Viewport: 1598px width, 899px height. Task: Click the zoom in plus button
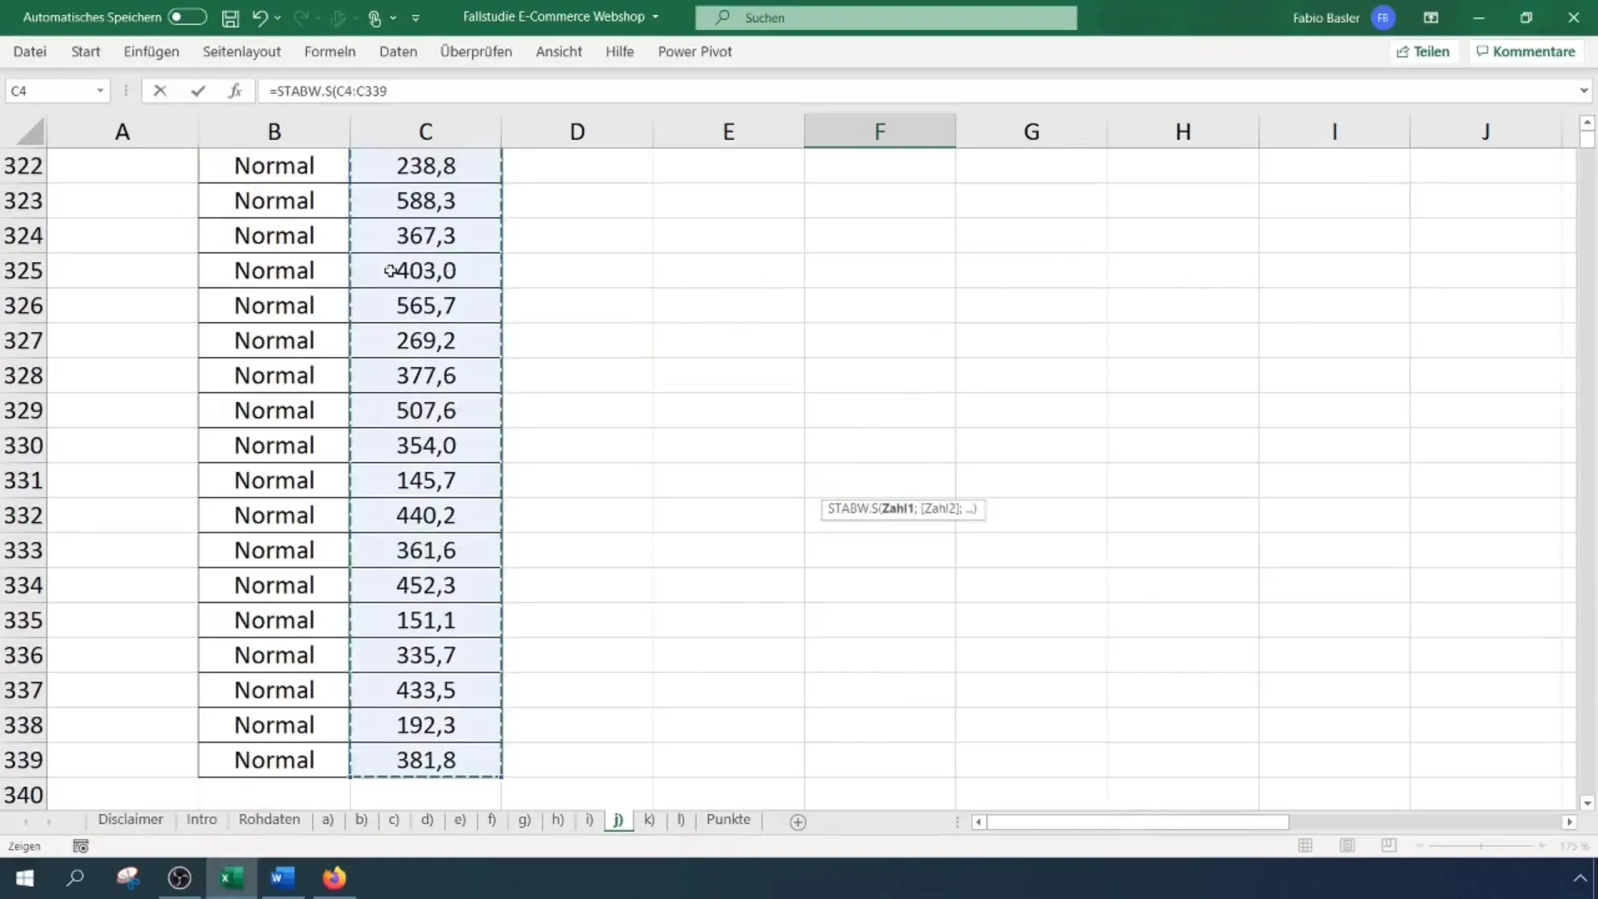1541,845
